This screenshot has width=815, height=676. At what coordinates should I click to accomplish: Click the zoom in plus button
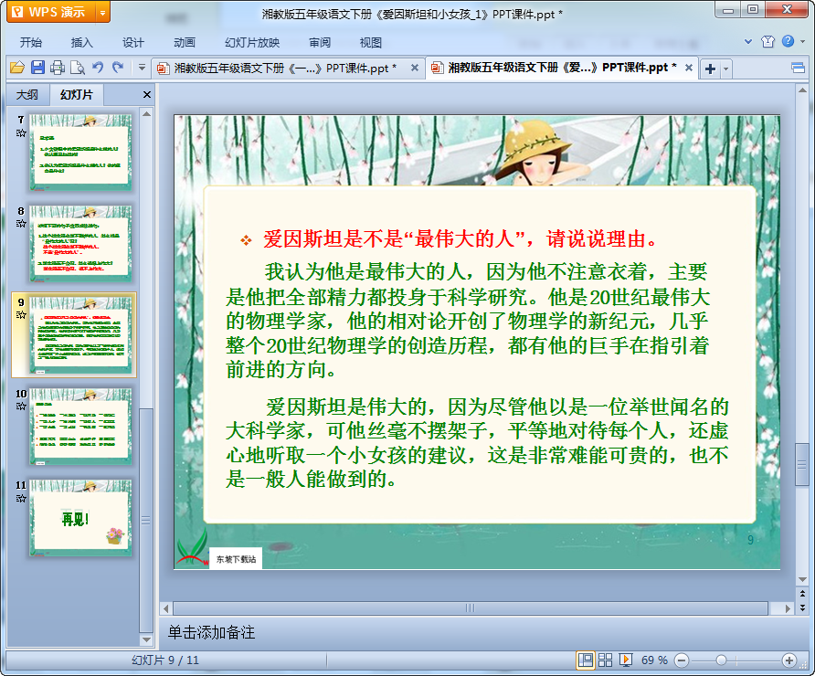tap(789, 660)
